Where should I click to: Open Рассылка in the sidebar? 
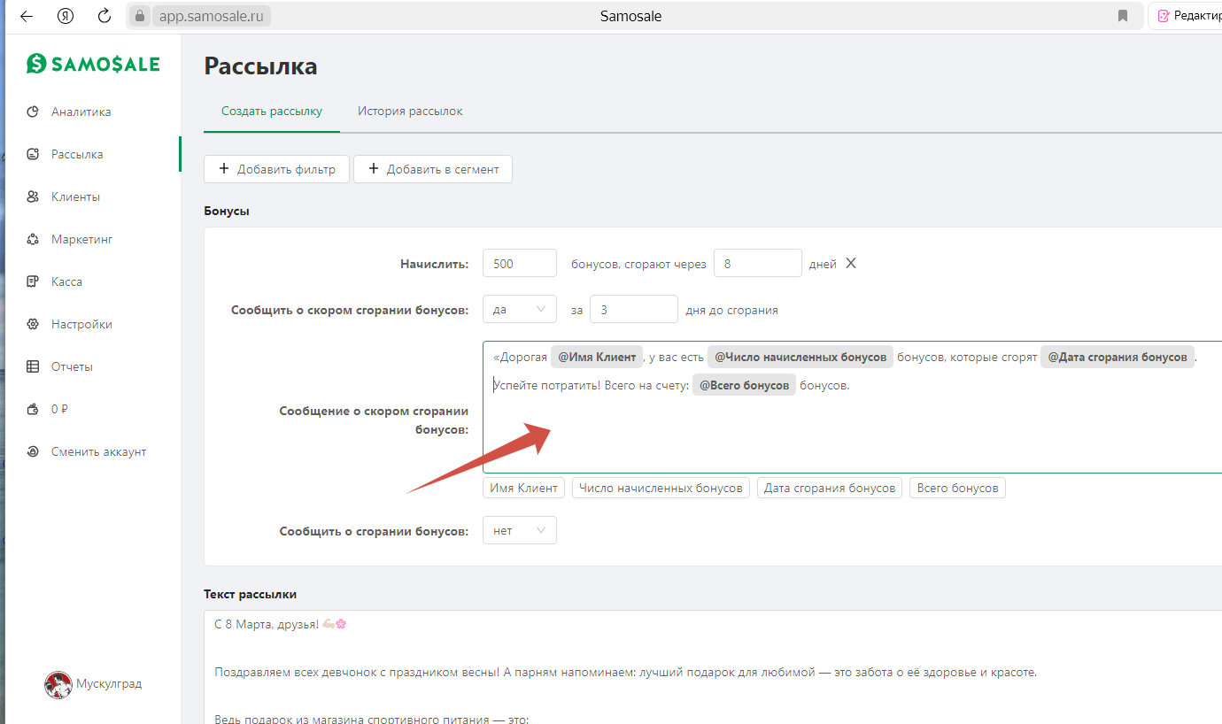[x=77, y=154]
